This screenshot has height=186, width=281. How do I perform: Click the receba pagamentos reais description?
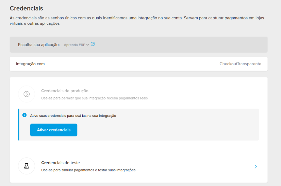click(x=95, y=98)
